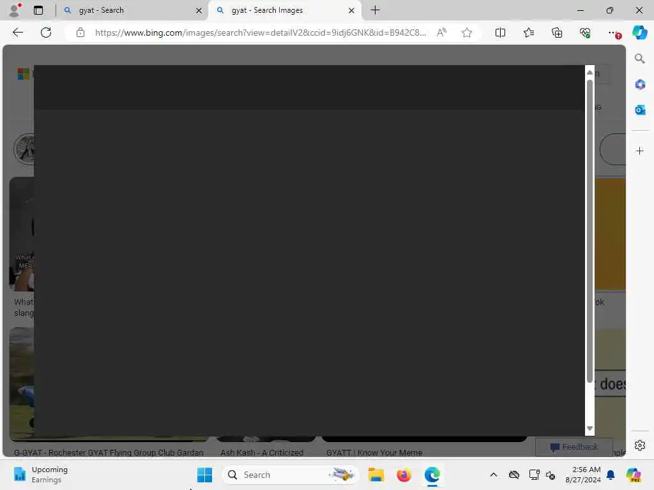Click the Edge taskbar icon

[432, 475]
